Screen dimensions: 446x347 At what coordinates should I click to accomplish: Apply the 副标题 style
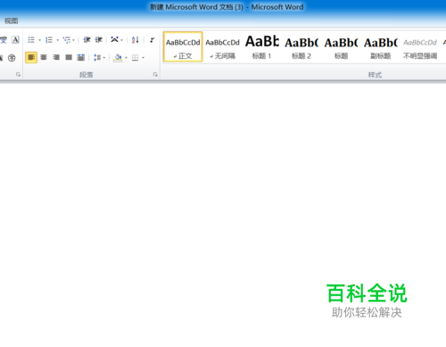pyautogui.click(x=381, y=46)
